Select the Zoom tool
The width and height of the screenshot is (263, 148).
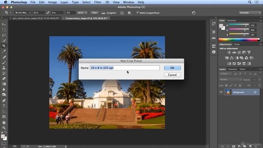[4, 128]
